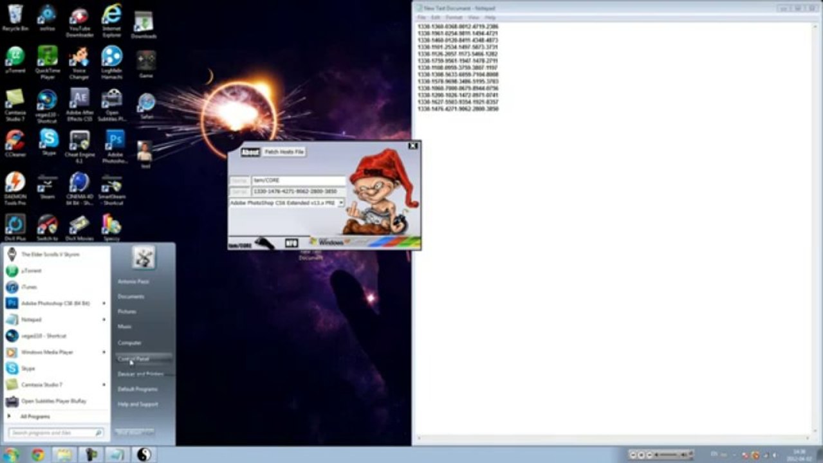Click the About button in keygen
823x463 pixels.
click(x=250, y=152)
